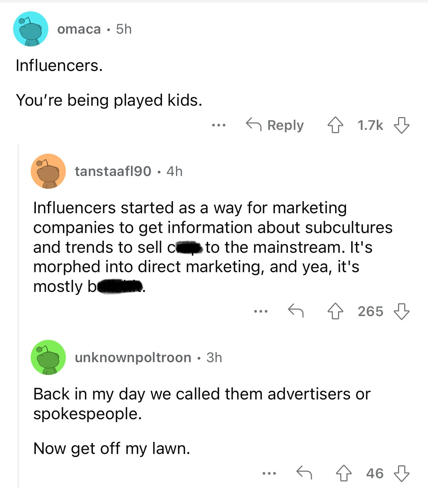Reply to tanstaafl90 using arrow icon
The image size is (428, 488).
pos(296,311)
